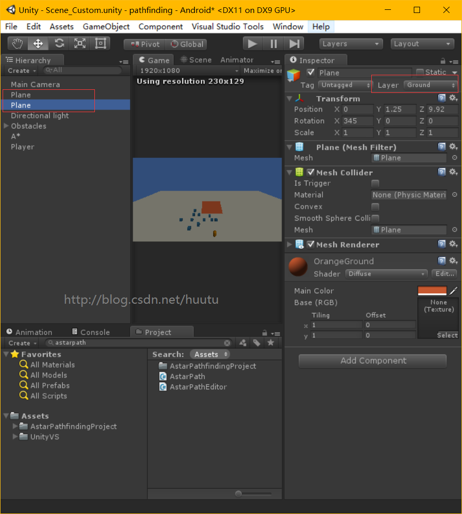Open the GameObject menu

pos(106,26)
